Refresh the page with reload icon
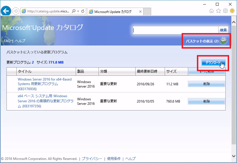This screenshot has width=237, height=163. pos(83,11)
